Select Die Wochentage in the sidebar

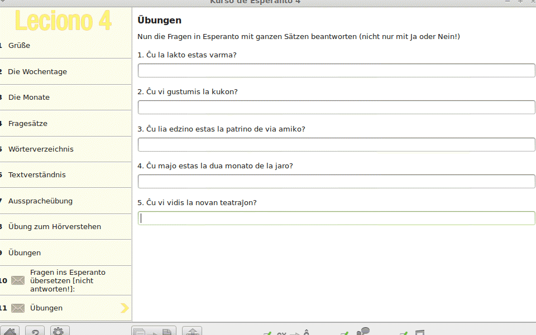[x=37, y=72]
